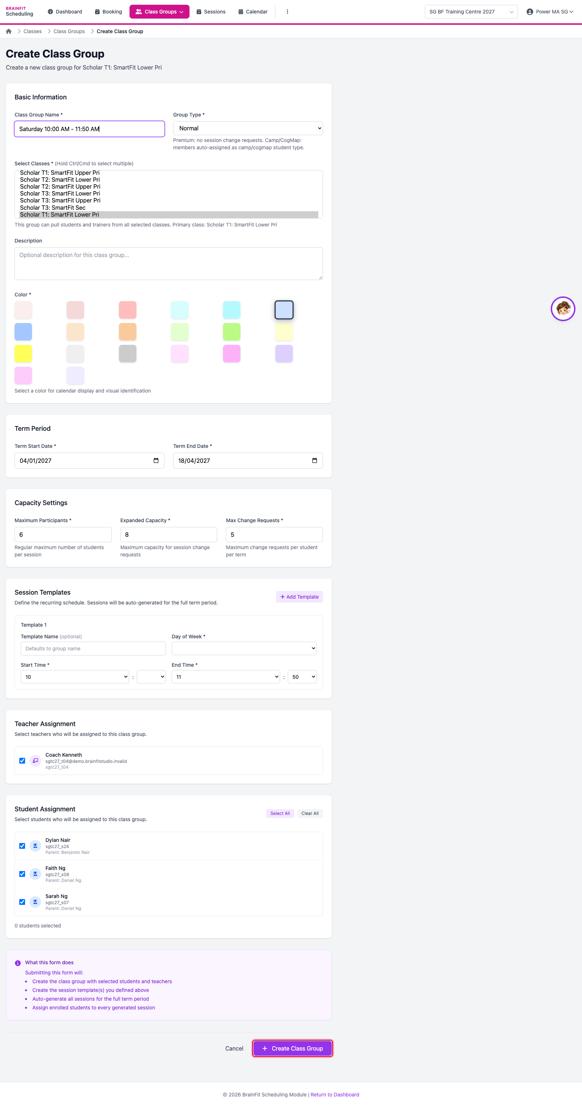The width and height of the screenshot is (582, 1107).
Task: Click the mascot avatar chat icon
Action: 563,308
